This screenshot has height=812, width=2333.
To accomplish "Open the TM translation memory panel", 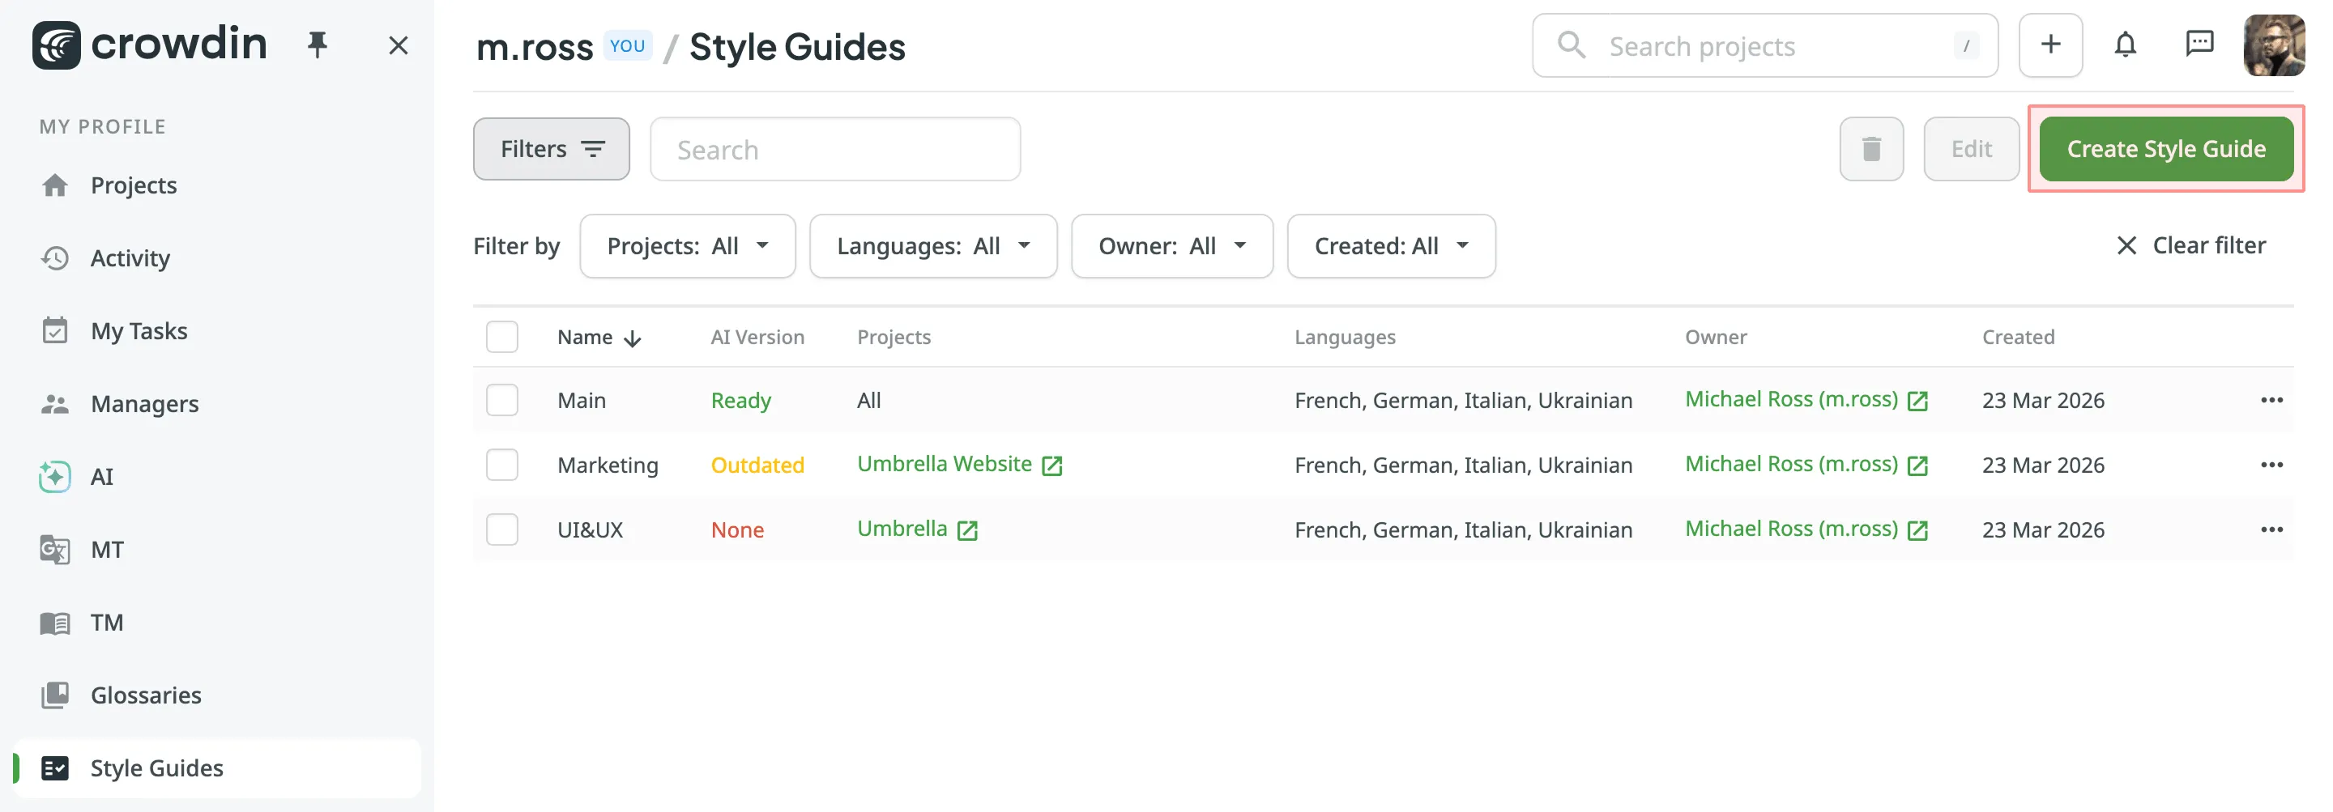I will [106, 622].
